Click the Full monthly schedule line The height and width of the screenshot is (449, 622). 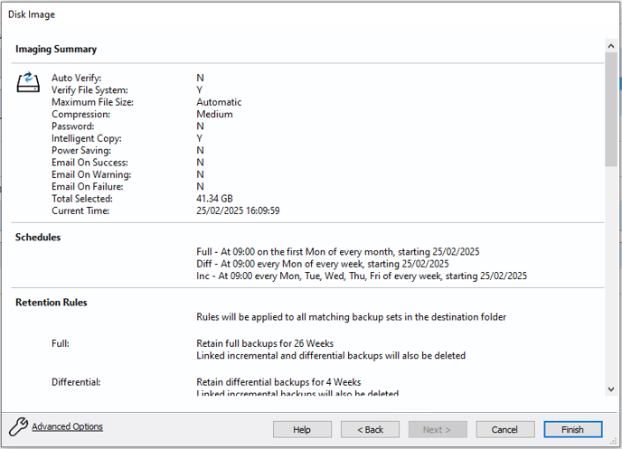pyautogui.click(x=337, y=252)
